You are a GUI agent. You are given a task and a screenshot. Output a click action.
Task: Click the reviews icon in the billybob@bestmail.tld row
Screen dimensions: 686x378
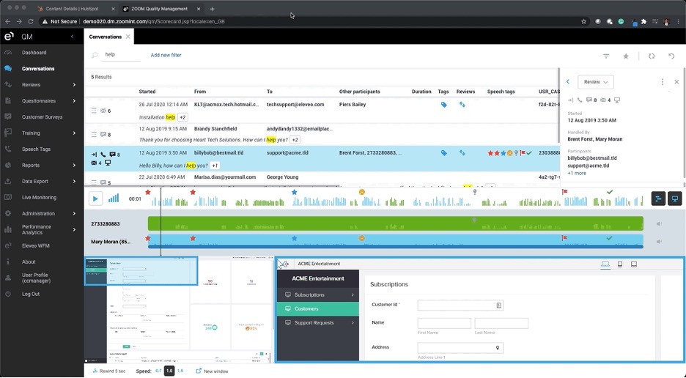pyautogui.click(x=462, y=153)
